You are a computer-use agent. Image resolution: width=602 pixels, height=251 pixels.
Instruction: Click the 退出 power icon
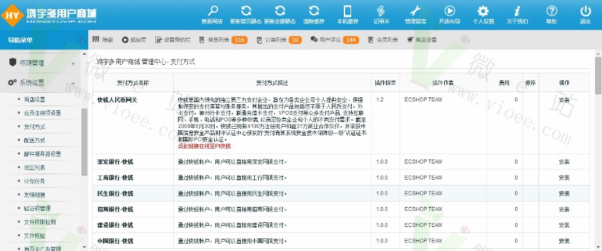[585, 11]
